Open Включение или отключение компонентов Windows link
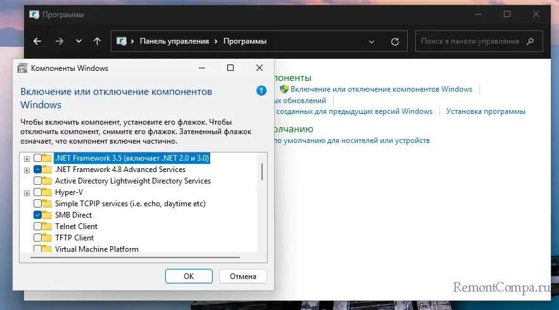This screenshot has height=310, width=559. [x=381, y=89]
